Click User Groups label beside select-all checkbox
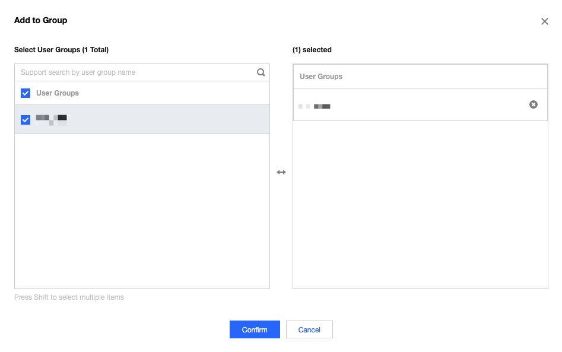562x352 pixels. 58,93
